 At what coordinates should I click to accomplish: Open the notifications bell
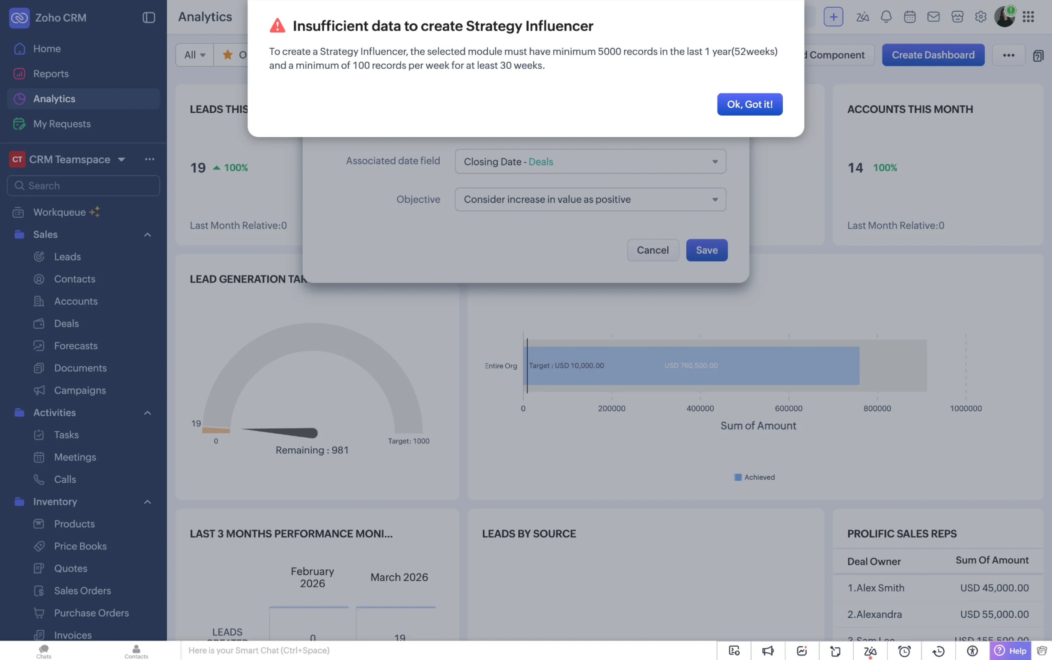(x=886, y=17)
